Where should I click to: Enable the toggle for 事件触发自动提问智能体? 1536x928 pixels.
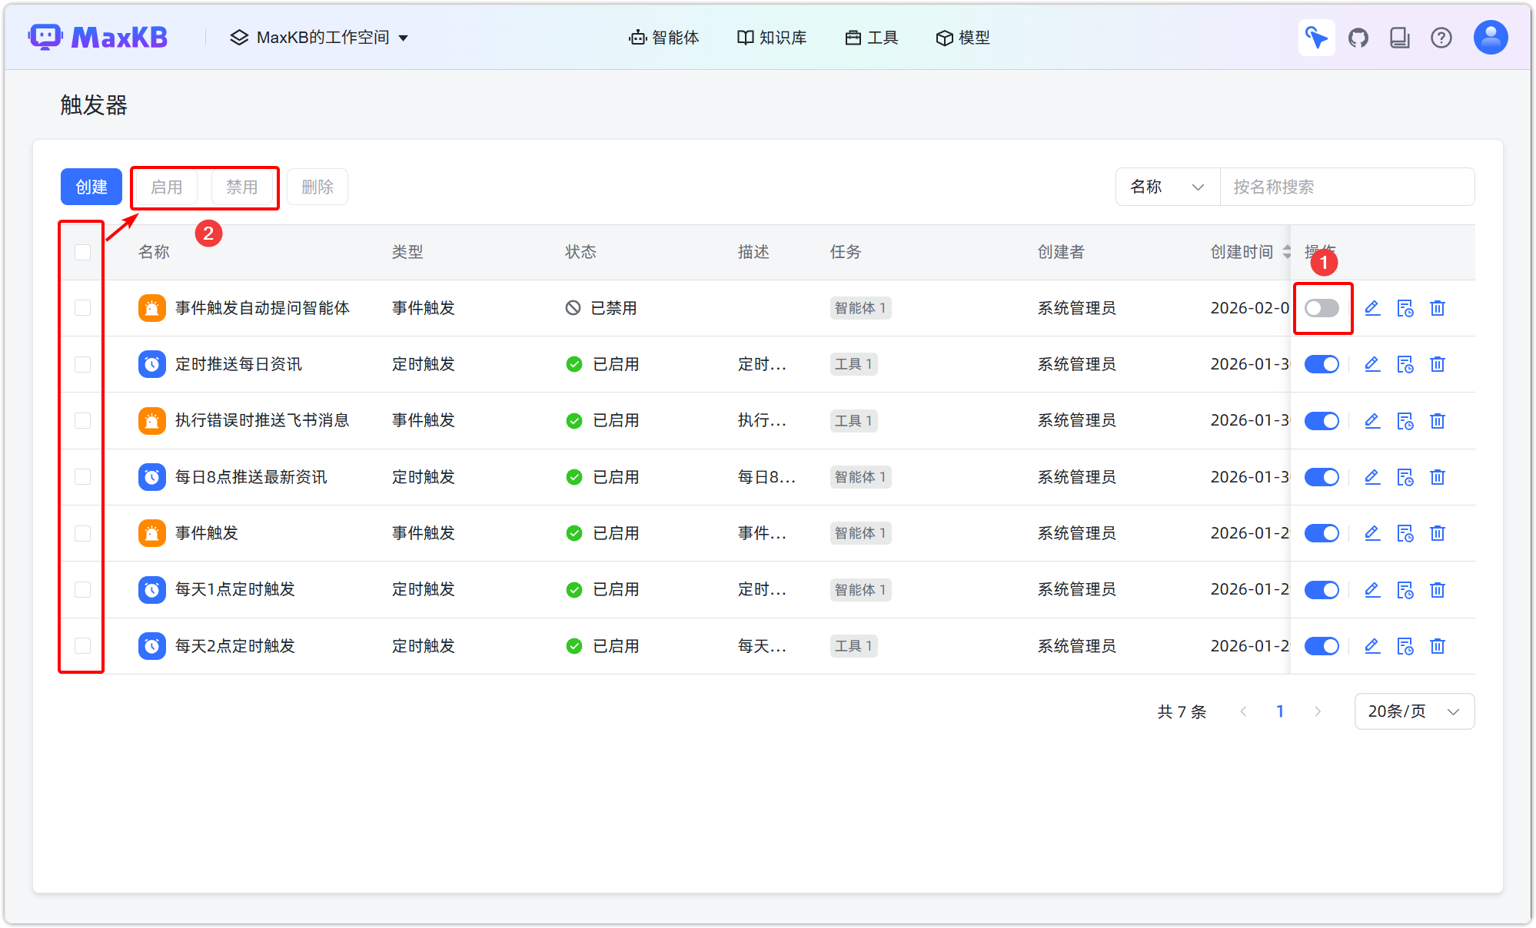pos(1322,308)
